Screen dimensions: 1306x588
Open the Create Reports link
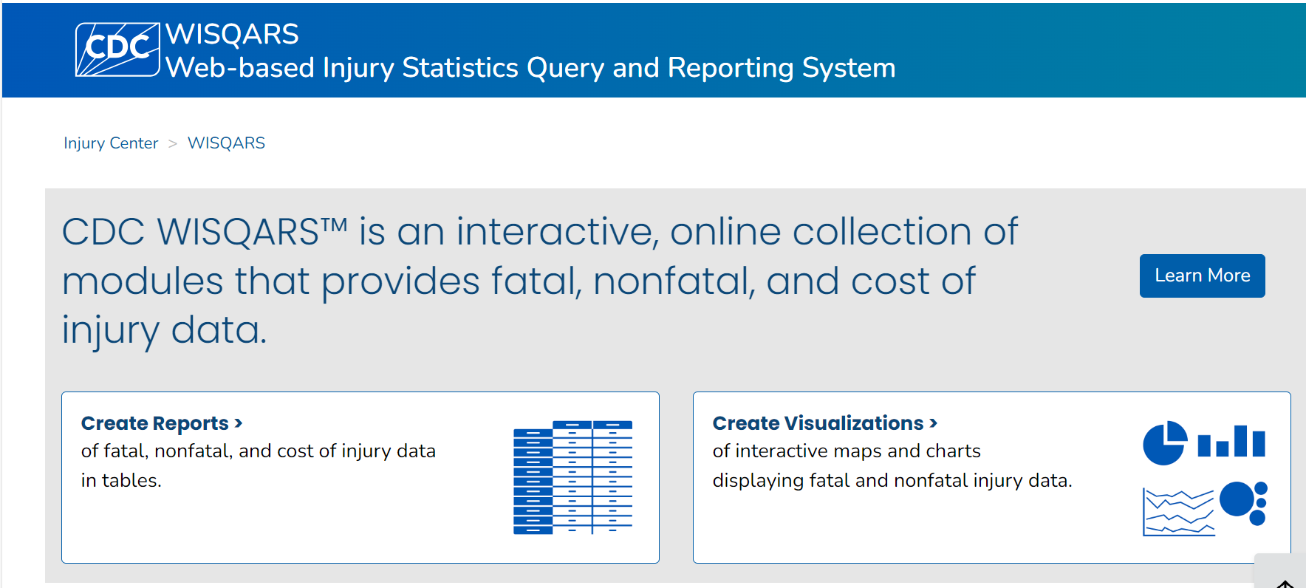point(162,423)
